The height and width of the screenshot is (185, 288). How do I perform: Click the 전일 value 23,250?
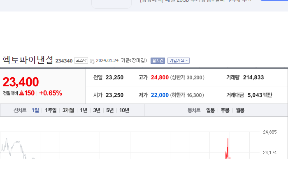coord(114,77)
